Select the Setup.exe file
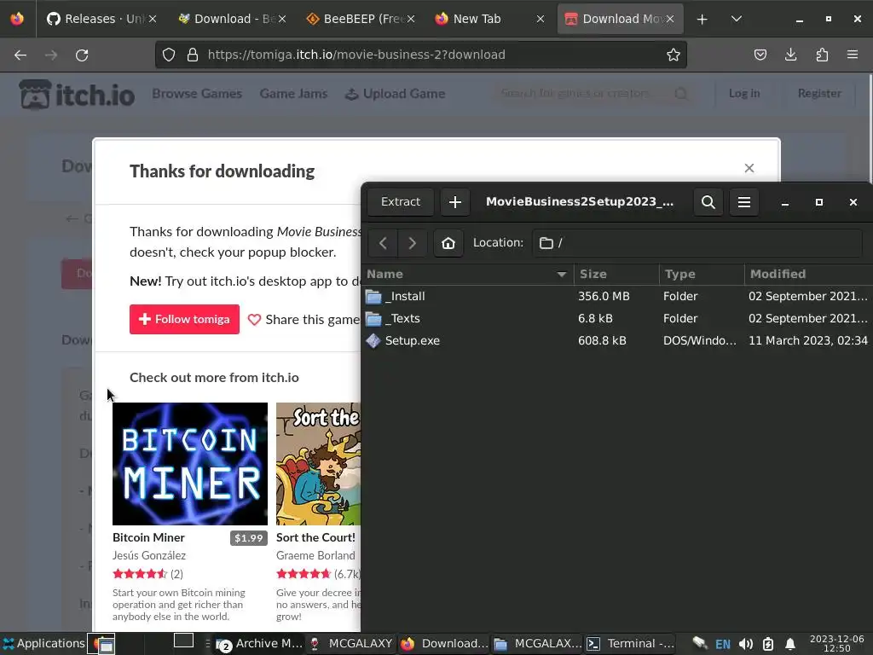 (617, 341)
